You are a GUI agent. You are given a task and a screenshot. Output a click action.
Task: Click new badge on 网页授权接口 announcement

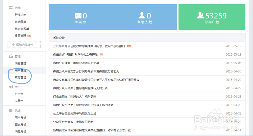point(129,46)
